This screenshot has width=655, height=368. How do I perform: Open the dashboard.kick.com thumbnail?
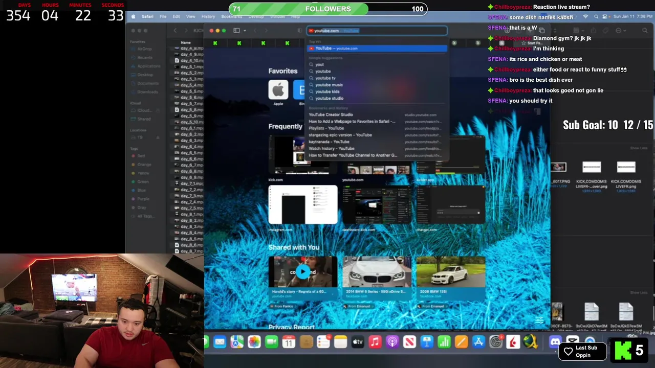tap(377, 205)
